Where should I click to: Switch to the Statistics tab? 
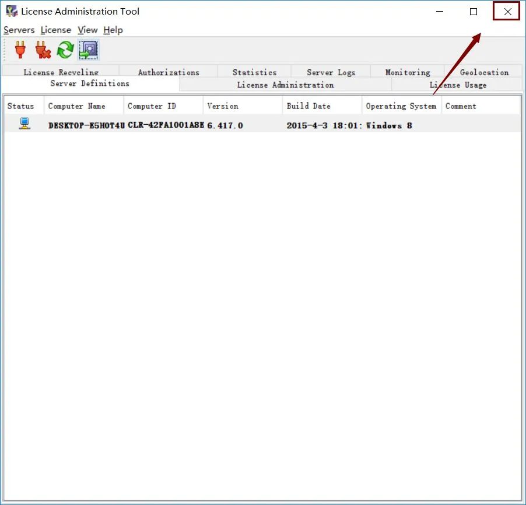pyautogui.click(x=254, y=72)
